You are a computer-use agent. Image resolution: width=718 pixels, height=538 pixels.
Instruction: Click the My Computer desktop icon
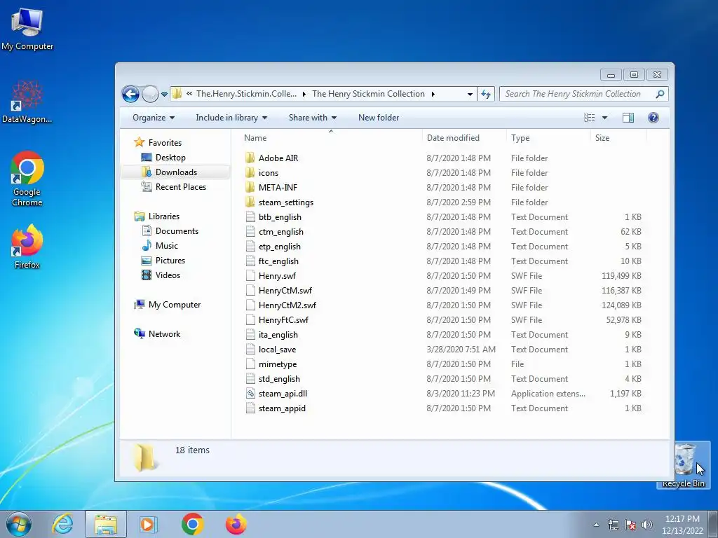(27, 29)
